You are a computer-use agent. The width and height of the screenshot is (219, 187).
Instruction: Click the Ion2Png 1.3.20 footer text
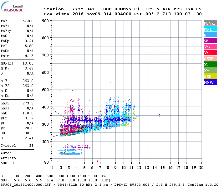tap(203, 185)
